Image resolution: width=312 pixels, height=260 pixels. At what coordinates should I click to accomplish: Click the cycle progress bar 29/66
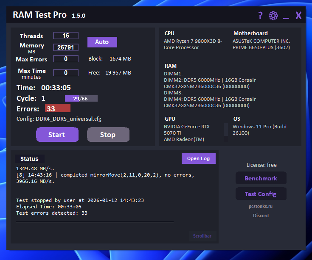coord(81,99)
